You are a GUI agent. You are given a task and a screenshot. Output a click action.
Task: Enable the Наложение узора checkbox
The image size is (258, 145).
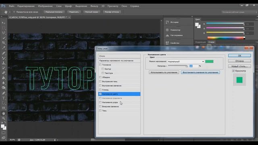[x=100, y=102]
